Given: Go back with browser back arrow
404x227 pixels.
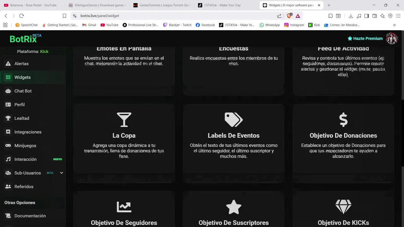Looking at the screenshot, I should point(6,16).
